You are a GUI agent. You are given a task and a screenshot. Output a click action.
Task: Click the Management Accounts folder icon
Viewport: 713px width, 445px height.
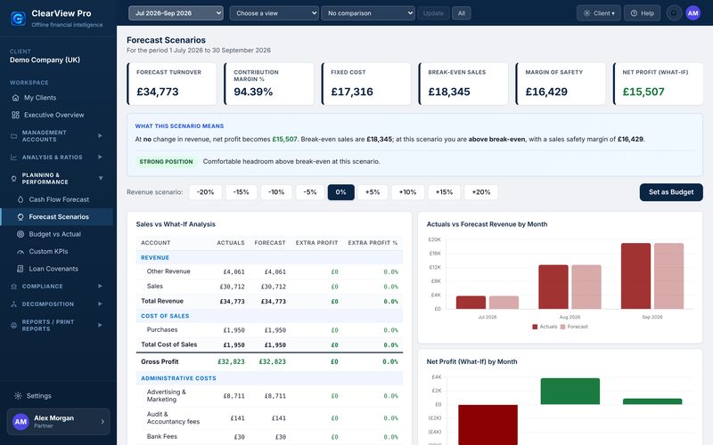tap(13, 136)
